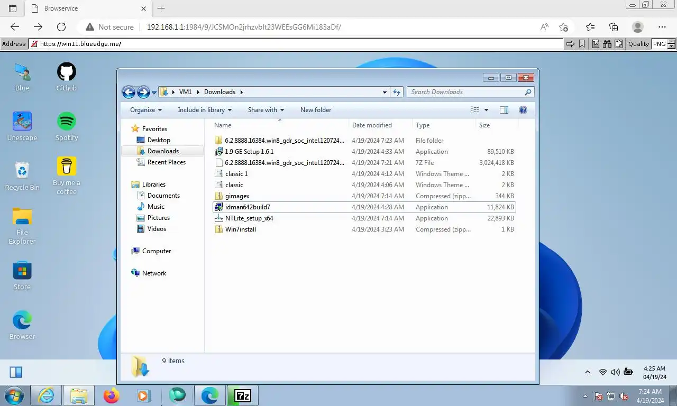Click the Windows 11 widgets icon
Viewport: 677px width, 406px height.
point(16,372)
